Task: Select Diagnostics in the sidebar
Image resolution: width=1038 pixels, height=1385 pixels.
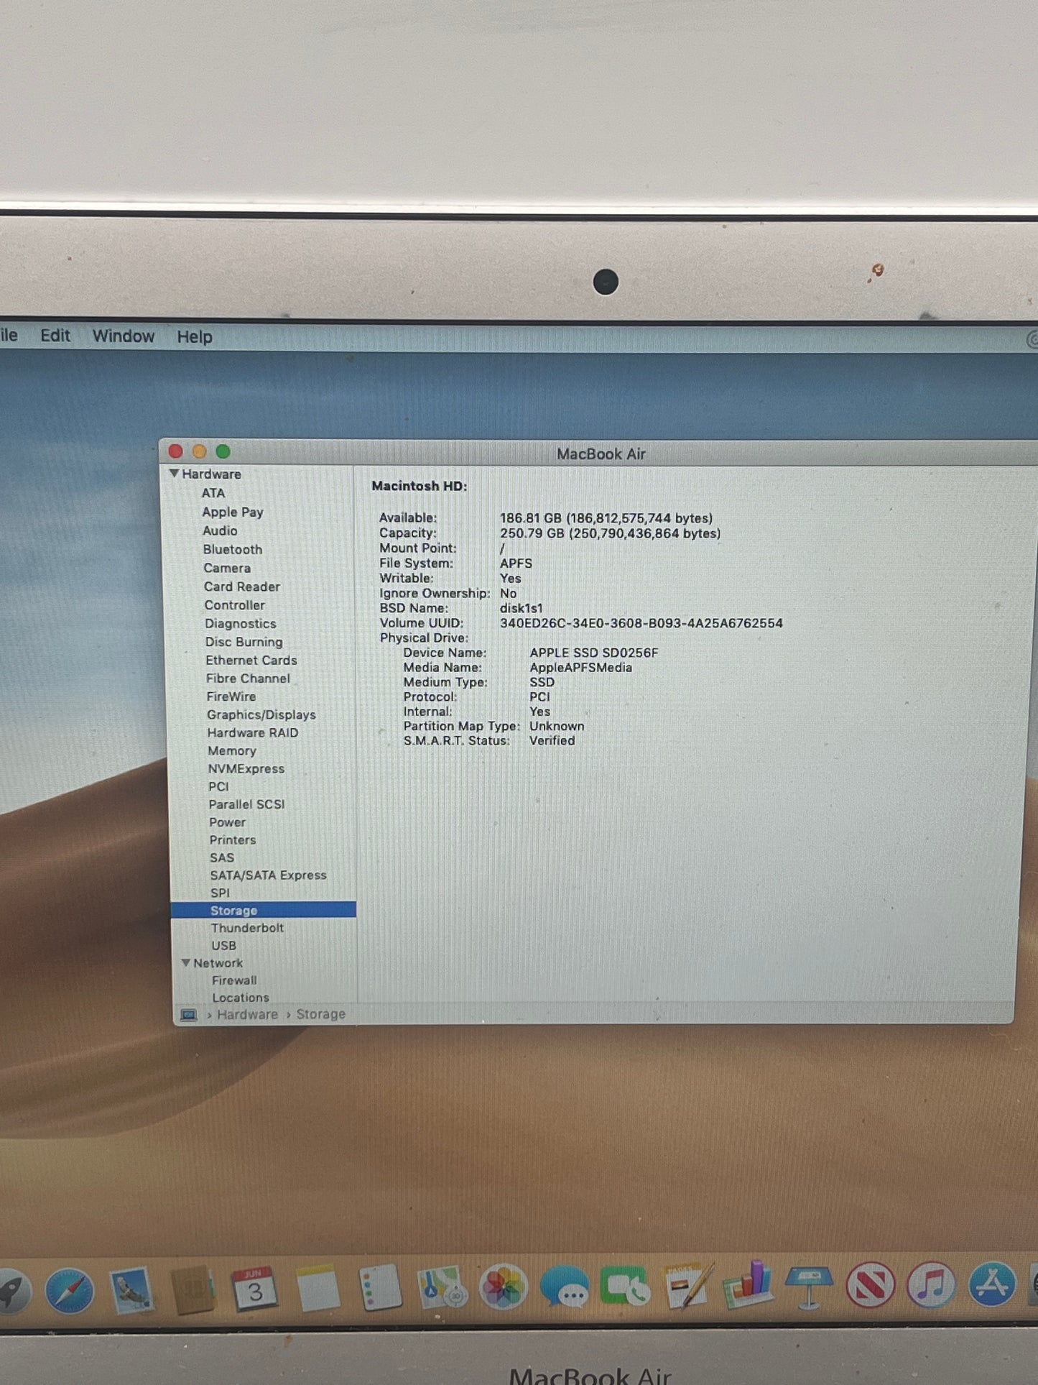Action: click(241, 624)
